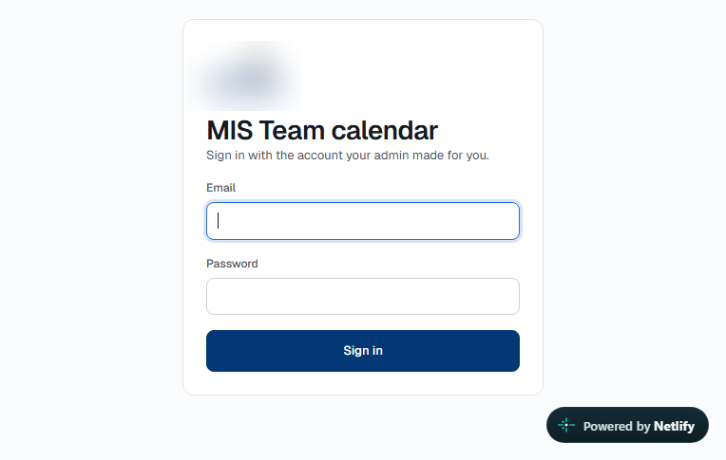Viewport: 726px width, 460px height.
Task: Click the word 'calendar' in the heading
Action: [x=384, y=130]
